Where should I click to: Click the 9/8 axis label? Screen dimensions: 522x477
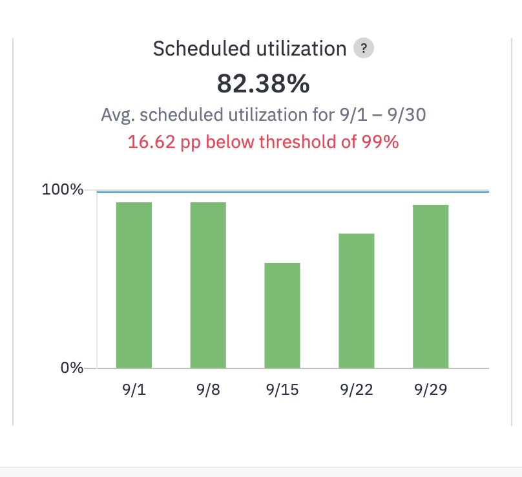pos(208,389)
